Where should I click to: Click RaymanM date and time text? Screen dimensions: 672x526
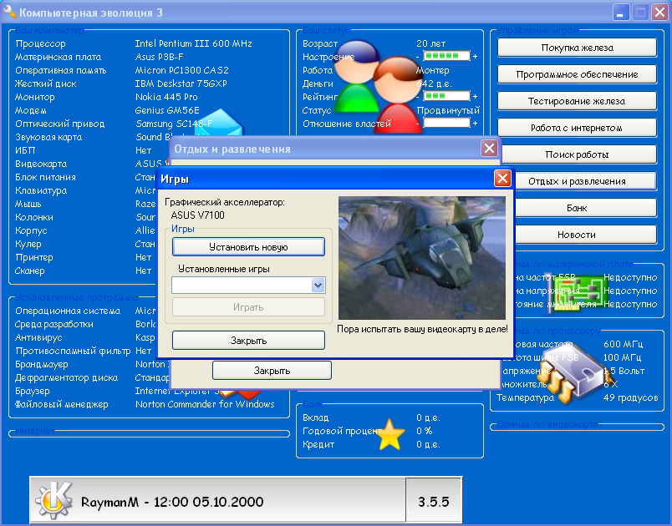pyautogui.click(x=172, y=502)
